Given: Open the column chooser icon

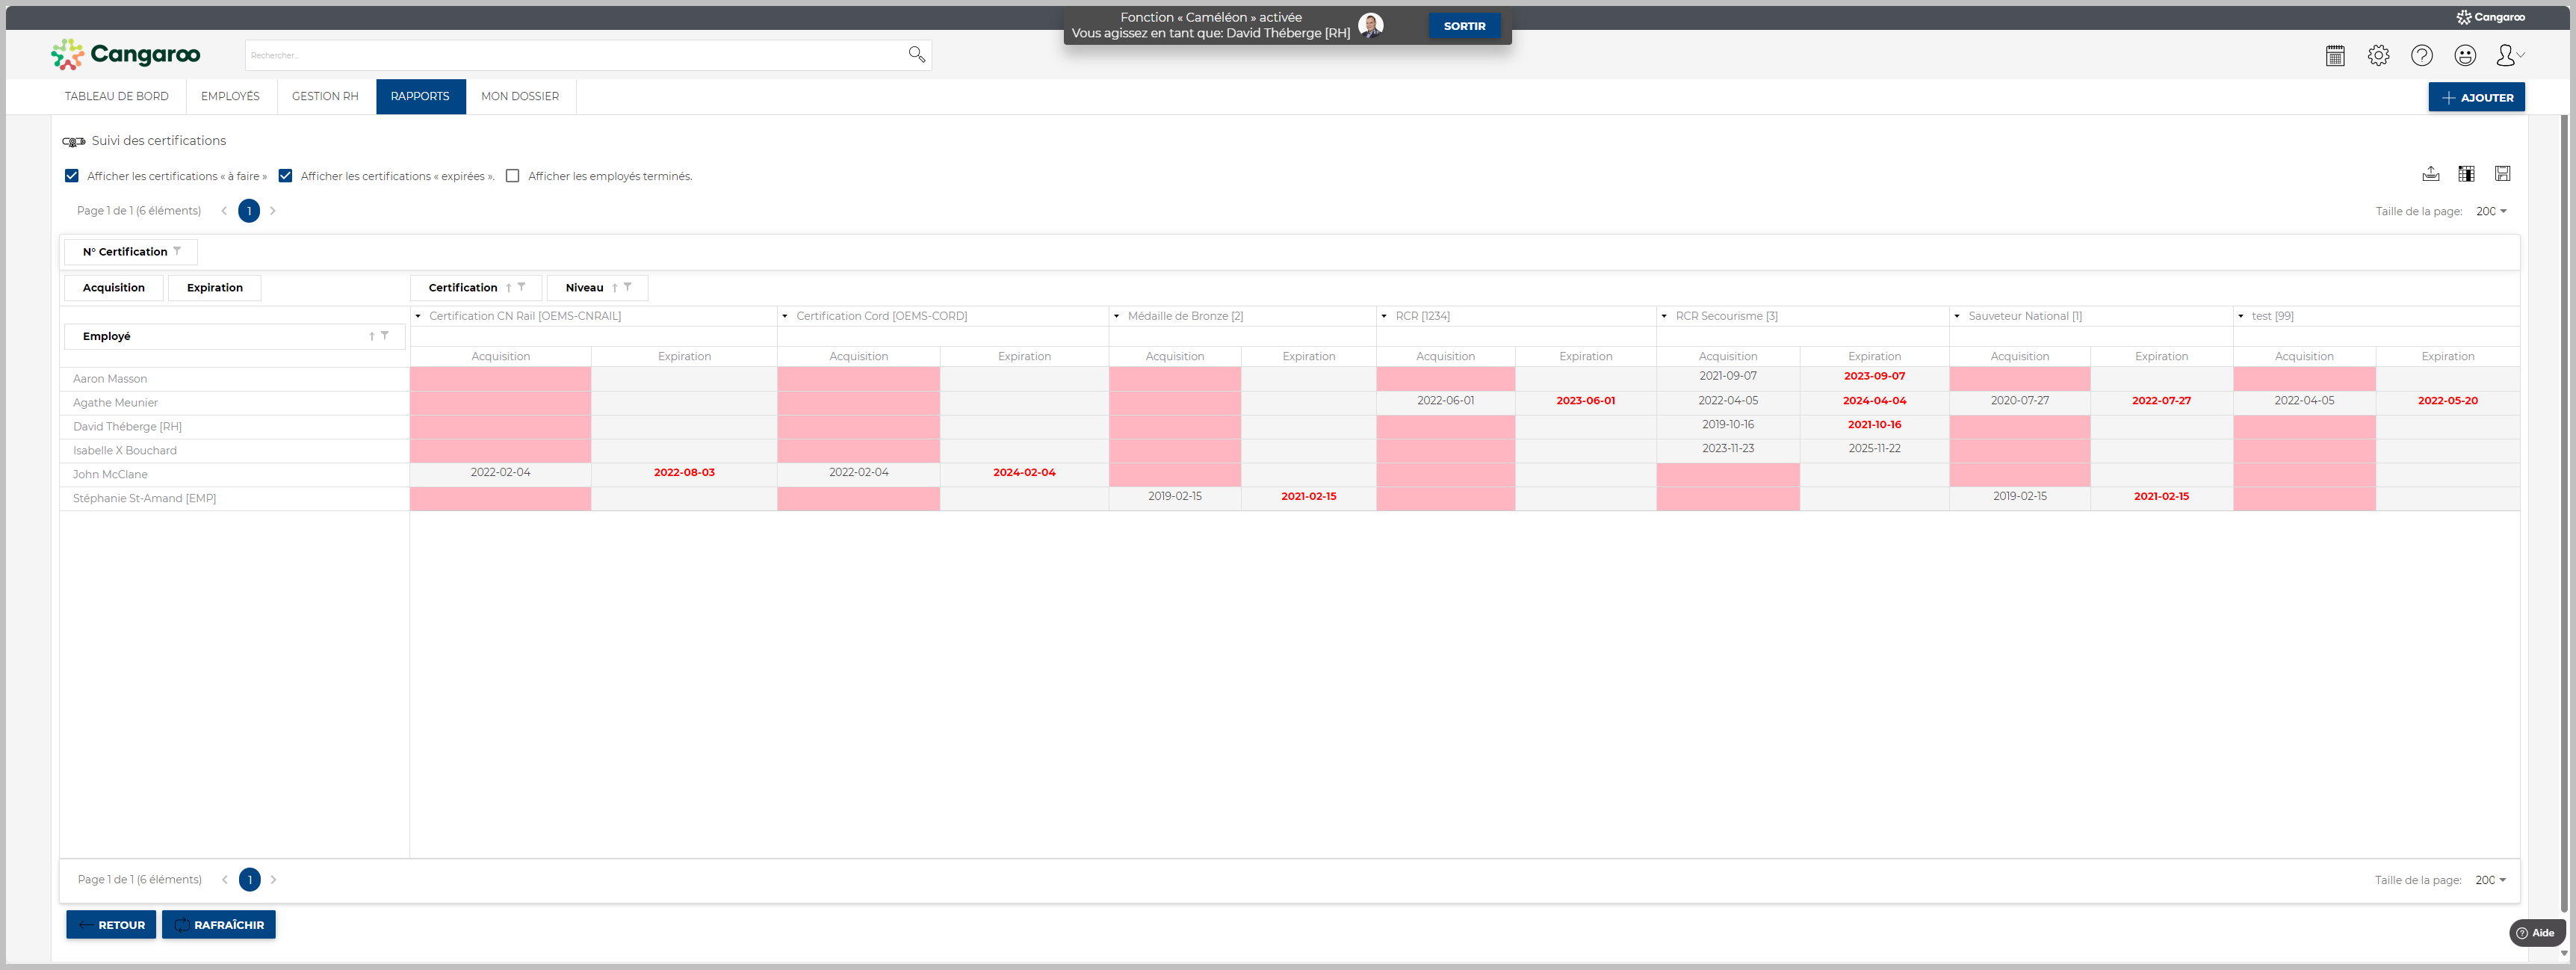Looking at the screenshot, I should (2466, 174).
